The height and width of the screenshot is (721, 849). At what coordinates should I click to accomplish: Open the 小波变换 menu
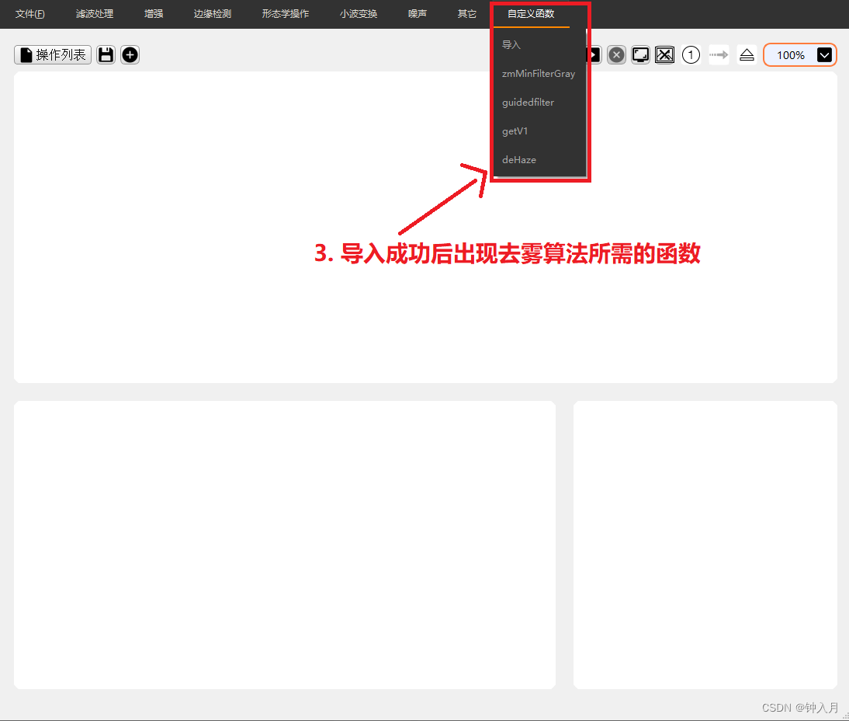coord(358,13)
